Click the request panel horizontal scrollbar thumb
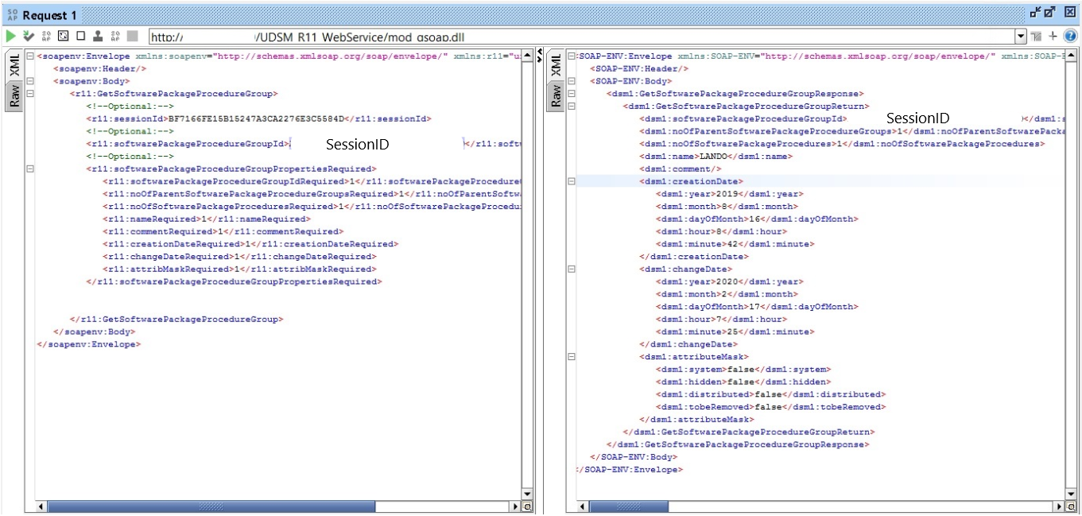 (211, 506)
